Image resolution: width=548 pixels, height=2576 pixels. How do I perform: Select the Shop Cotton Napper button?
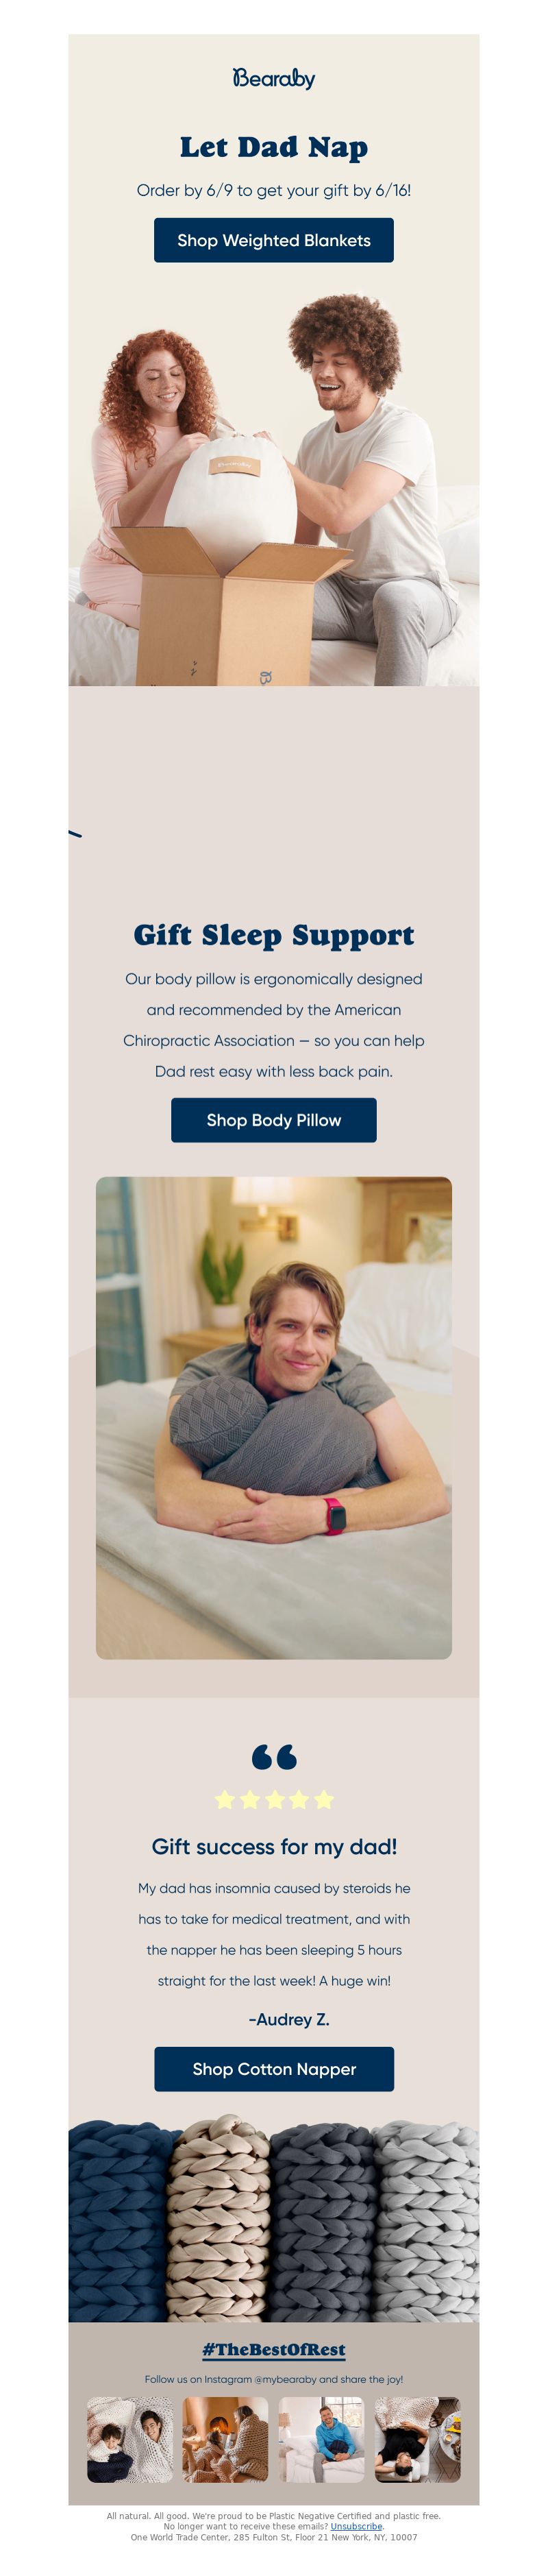point(274,2069)
